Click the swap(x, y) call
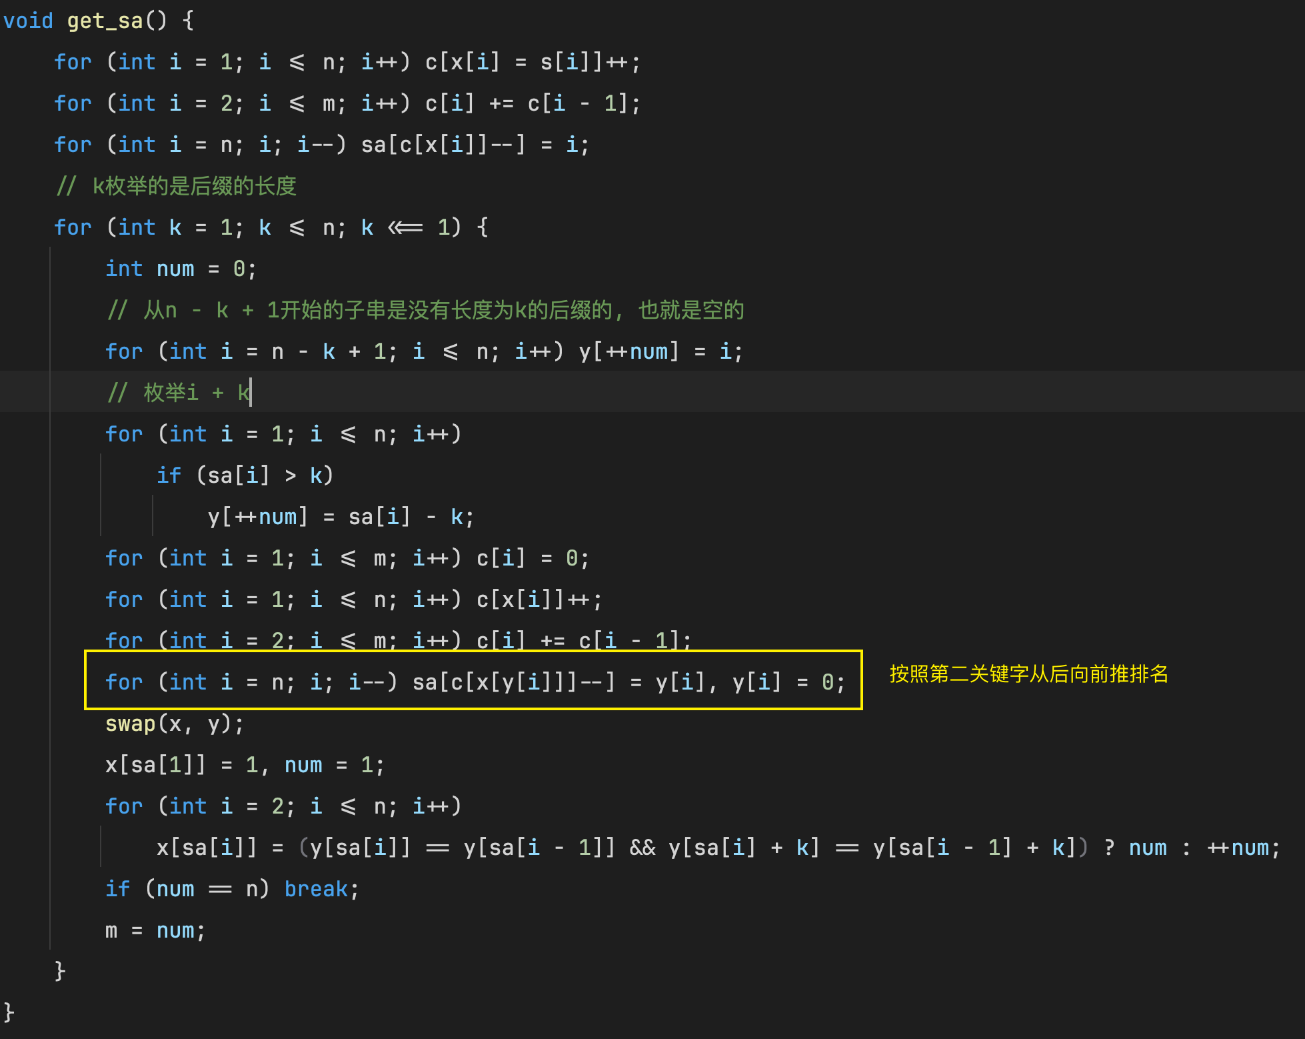Image resolution: width=1305 pixels, height=1039 pixels. coord(175,724)
